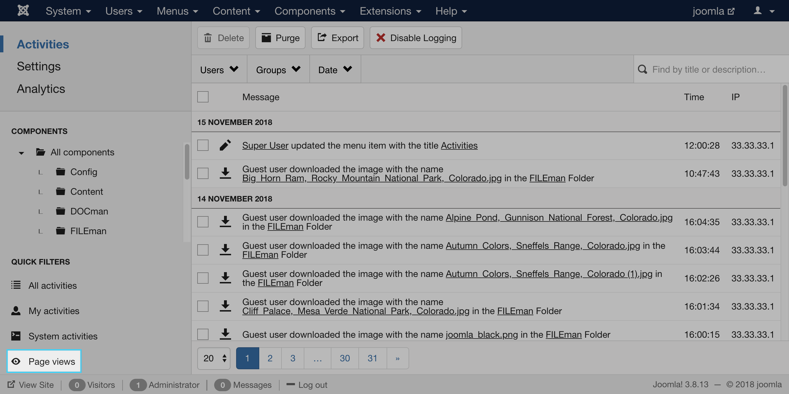Image resolution: width=789 pixels, height=394 pixels.
Task: Open the Menus menu in top bar
Action: point(177,11)
